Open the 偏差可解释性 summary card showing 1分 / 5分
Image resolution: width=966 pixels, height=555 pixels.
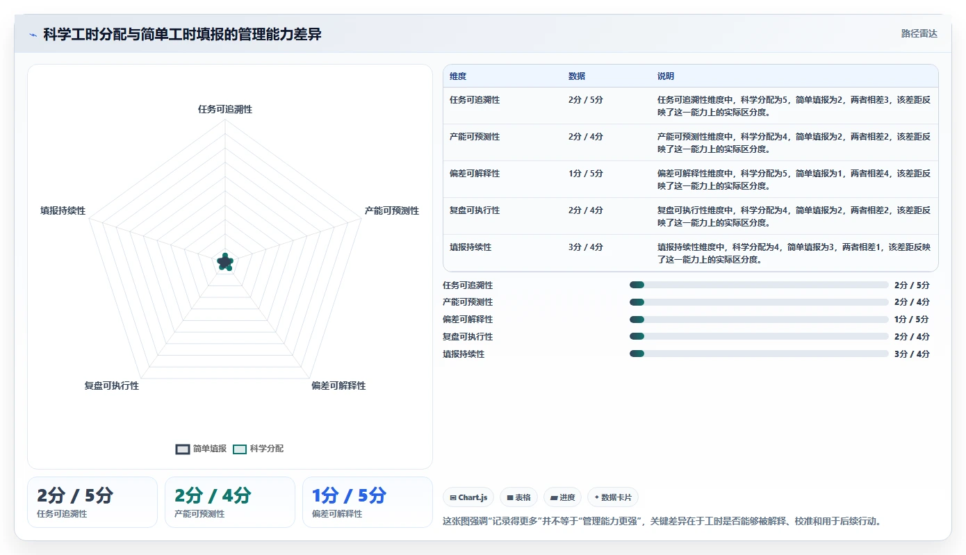click(368, 502)
